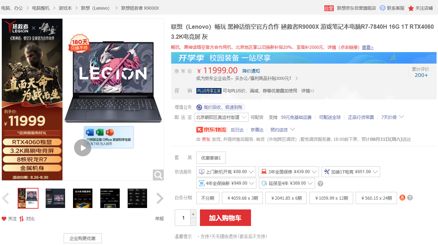Open 4年全保换新 ¥949.00 service dropdown
This screenshot has width=438, height=245.
(226, 183)
